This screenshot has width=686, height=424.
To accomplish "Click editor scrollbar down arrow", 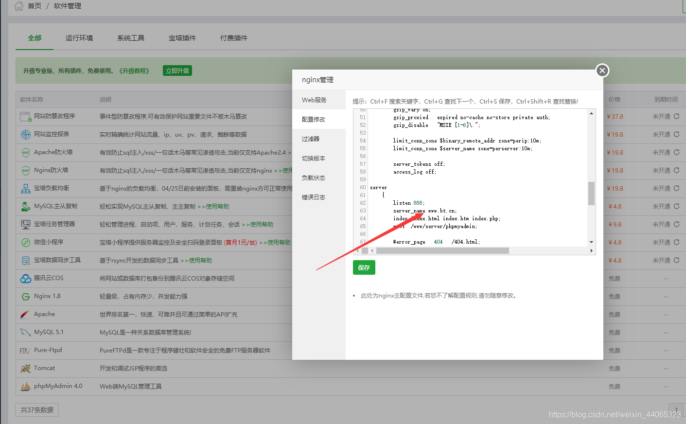I will pos(591,242).
